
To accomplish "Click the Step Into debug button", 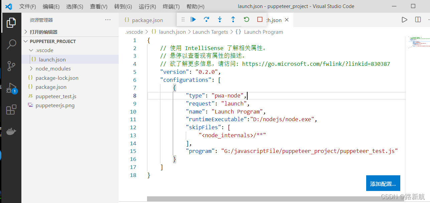I will click(220, 20).
